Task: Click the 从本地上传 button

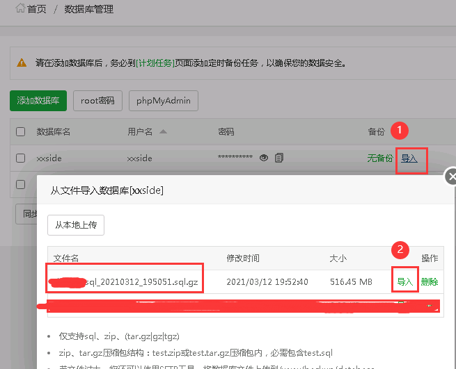Action: click(x=76, y=225)
